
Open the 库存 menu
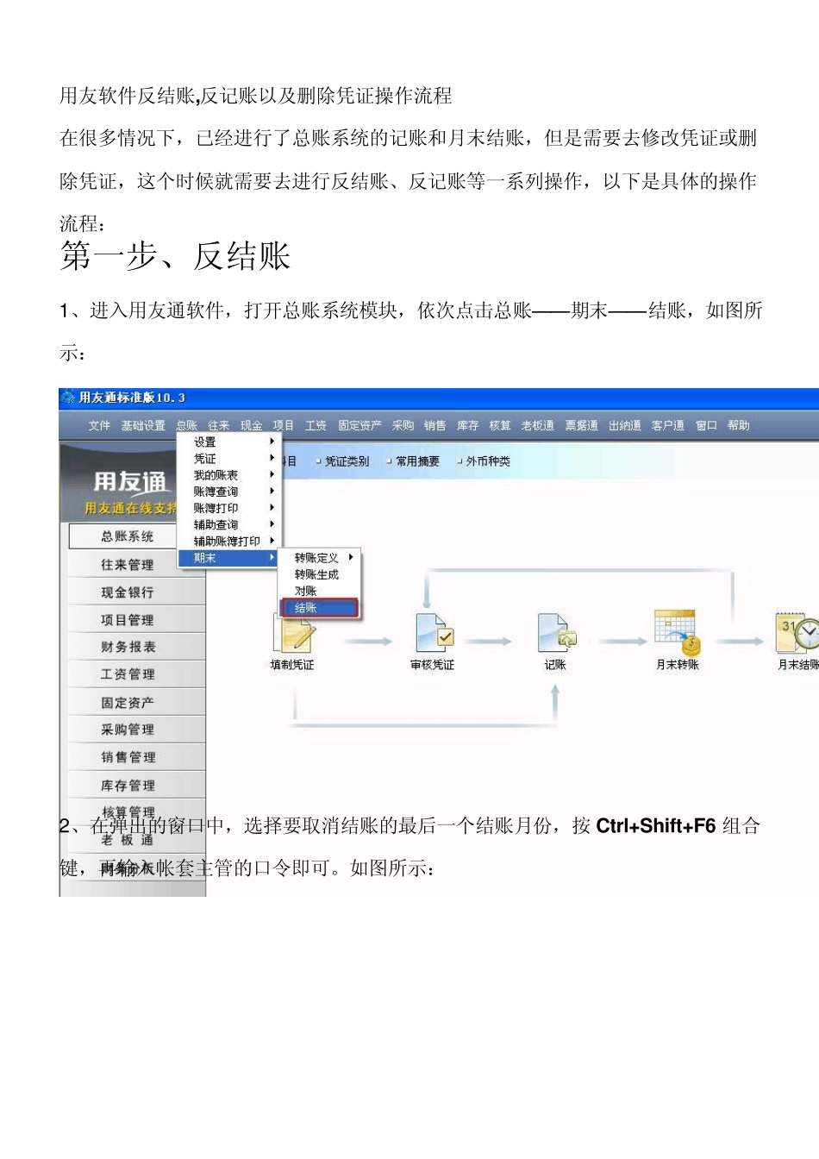pyautogui.click(x=468, y=426)
